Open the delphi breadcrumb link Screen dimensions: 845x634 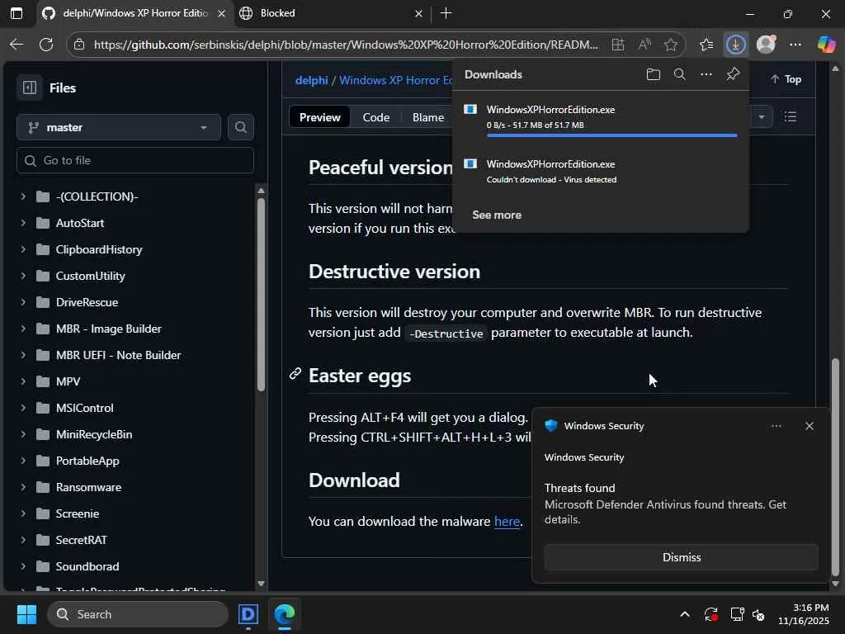click(311, 80)
